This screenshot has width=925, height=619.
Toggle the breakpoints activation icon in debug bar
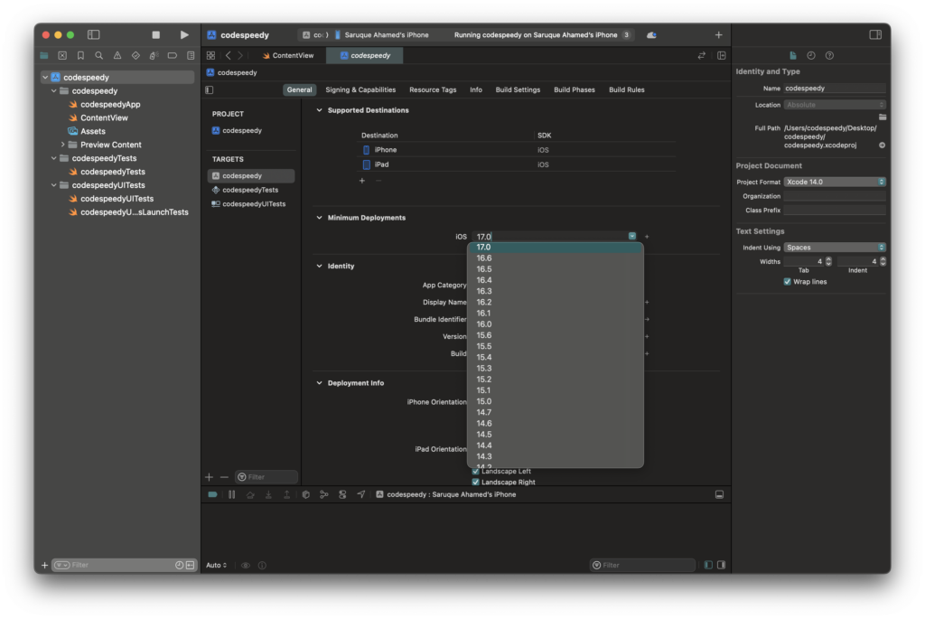point(213,494)
